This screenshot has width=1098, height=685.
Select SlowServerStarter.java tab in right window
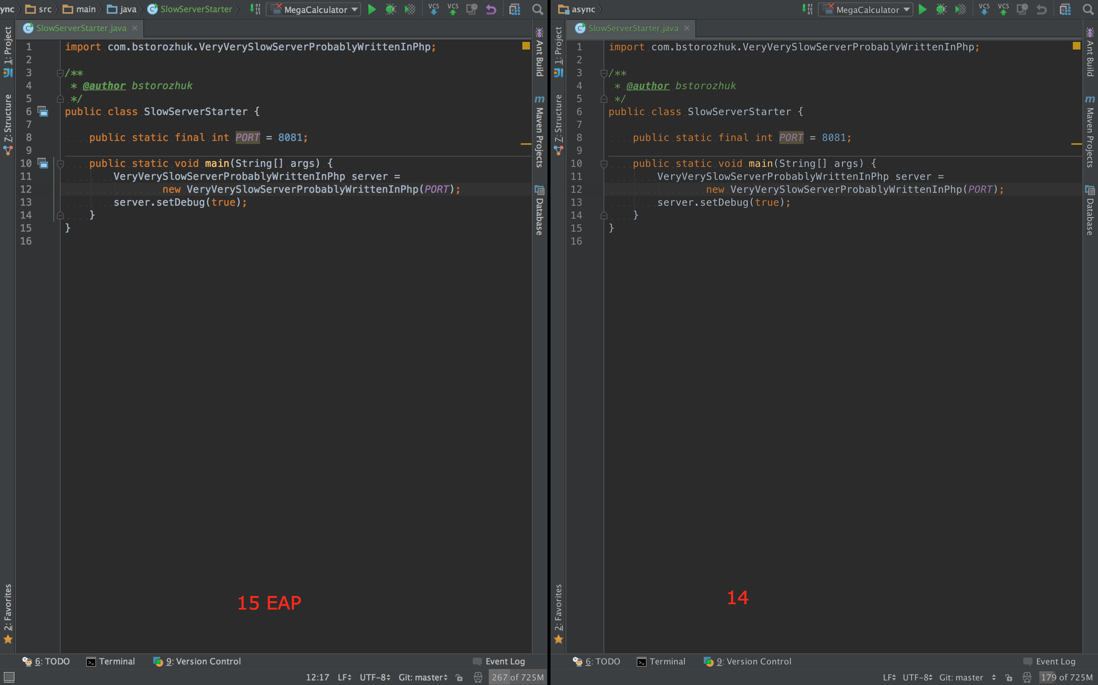click(x=633, y=28)
